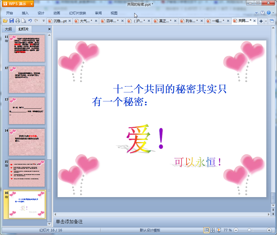Viewport: 277px width, 235px height.
Task: Open the 动画 menu
Action: pos(57,13)
